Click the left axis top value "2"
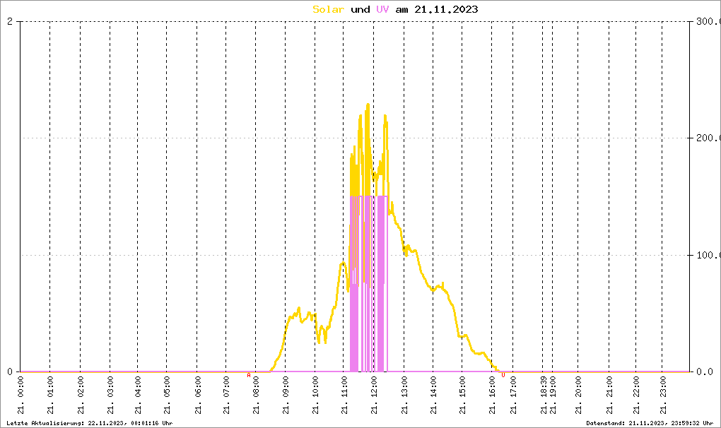Viewport: 721px width, 428px height. [10, 22]
